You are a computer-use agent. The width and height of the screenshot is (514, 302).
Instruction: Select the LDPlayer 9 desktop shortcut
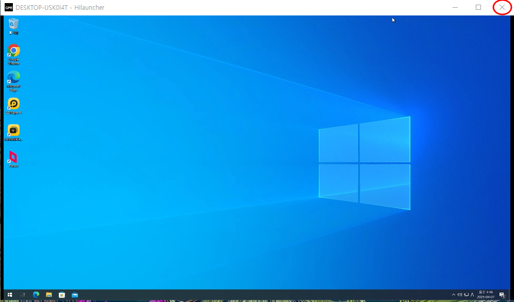tap(13, 106)
